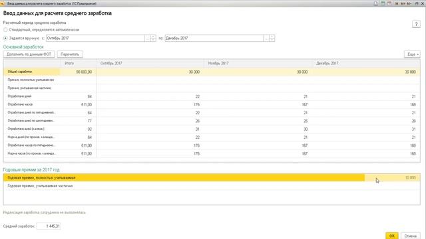The image size is (426, 239).
Task: Click December cell of 'Общий заработок' row
Action: point(366,72)
